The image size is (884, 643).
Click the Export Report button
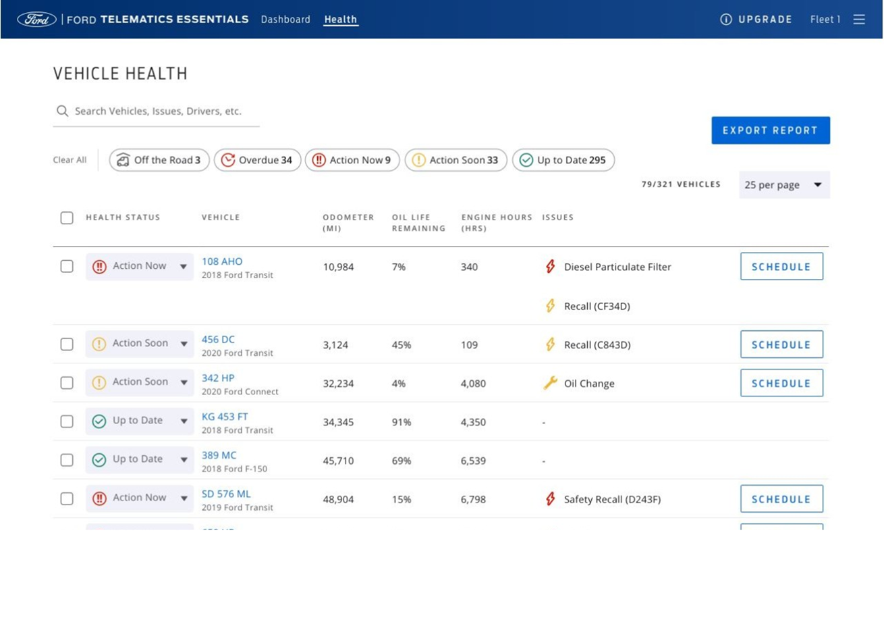[x=771, y=130]
